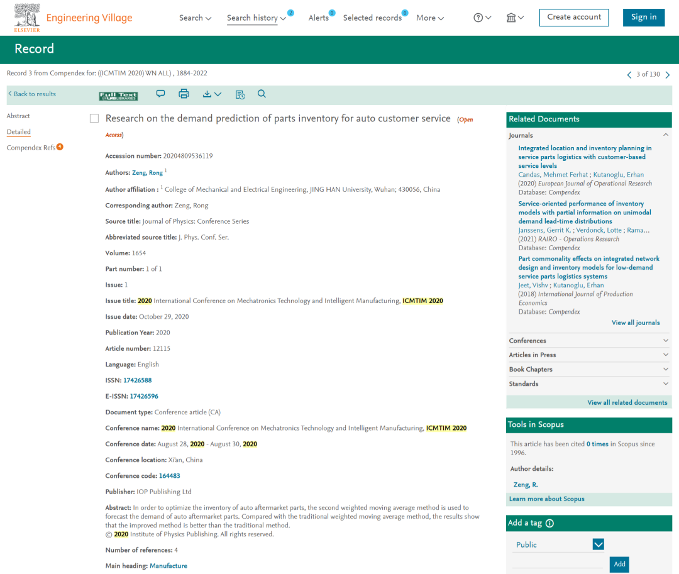Click the '3 of 130' record counter
This screenshot has height=574, width=679.
pos(648,74)
